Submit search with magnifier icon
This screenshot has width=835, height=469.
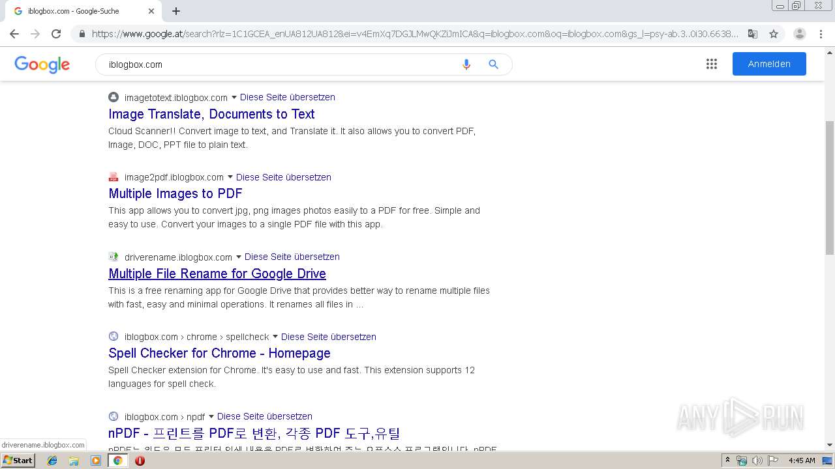click(494, 64)
